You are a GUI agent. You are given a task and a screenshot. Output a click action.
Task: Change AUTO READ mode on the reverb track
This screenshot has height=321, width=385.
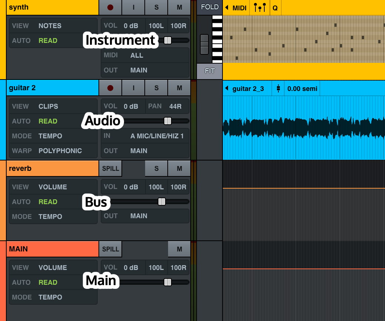point(48,202)
